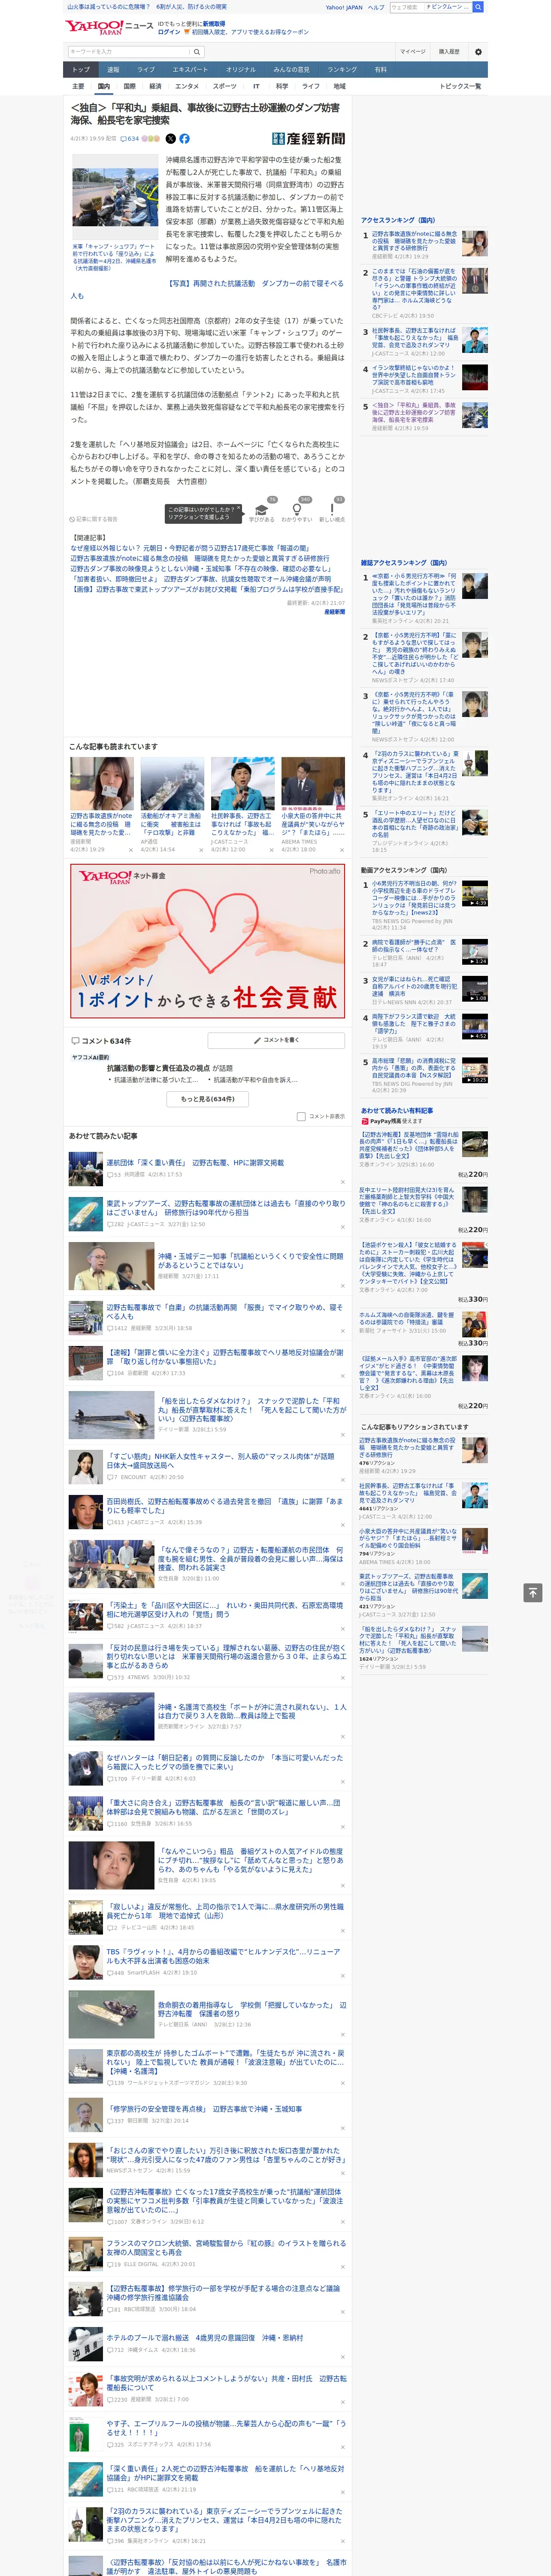Open article ホテルのプールで溺れ搬送
This screenshot has height=2576, width=551.
205,2338
